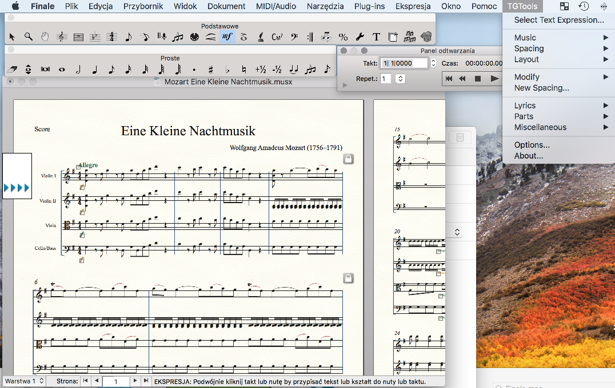Select the Repeat barline tool
Image resolution: width=615 pixels, height=388 pixels.
pos(310,37)
